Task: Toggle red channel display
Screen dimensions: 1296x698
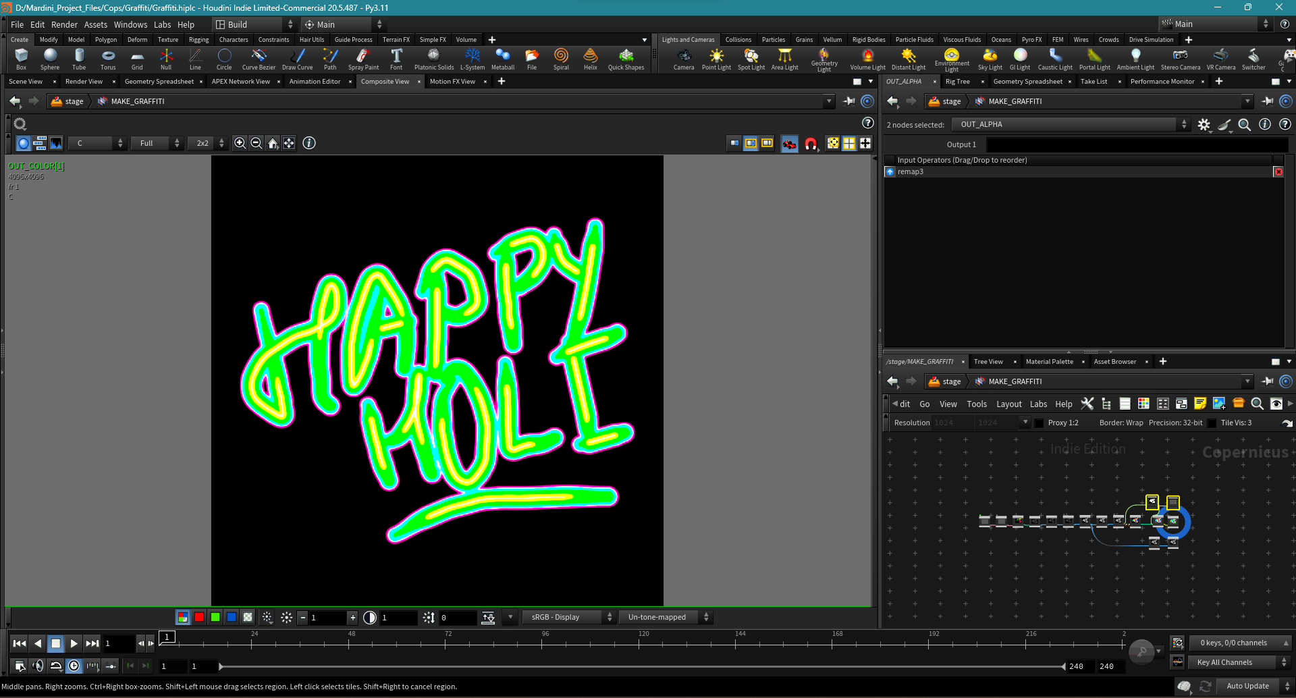Action: pos(199,617)
